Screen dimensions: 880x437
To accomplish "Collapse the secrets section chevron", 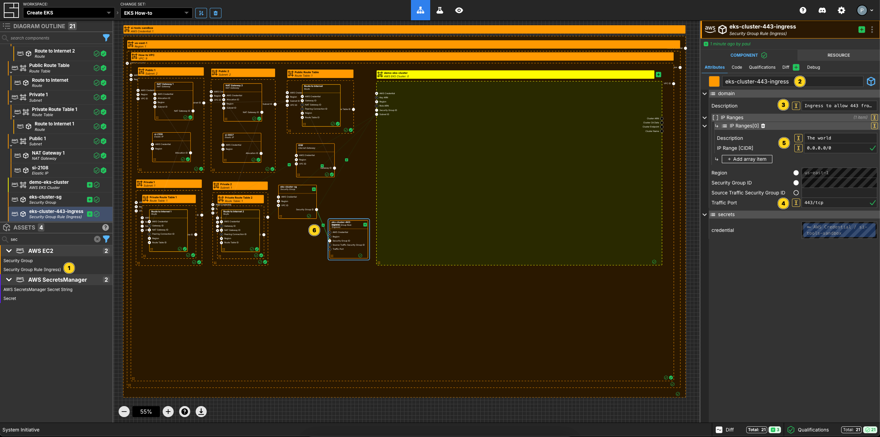I will pyautogui.click(x=705, y=214).
